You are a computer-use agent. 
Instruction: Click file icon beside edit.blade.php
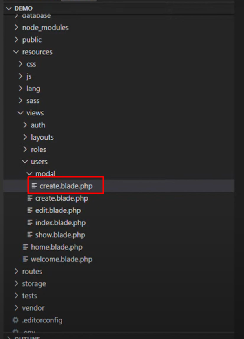click(30, 210)
